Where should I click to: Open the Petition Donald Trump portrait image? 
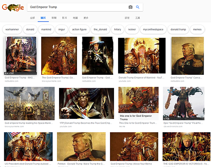(81, 147)
